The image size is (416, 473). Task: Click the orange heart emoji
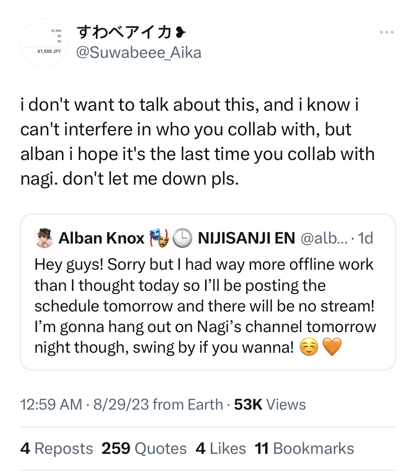tap(331, 348)
